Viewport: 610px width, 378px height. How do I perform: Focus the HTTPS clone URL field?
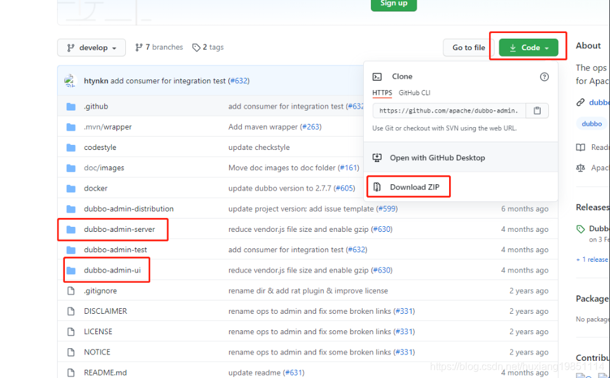tap(449, 111)
